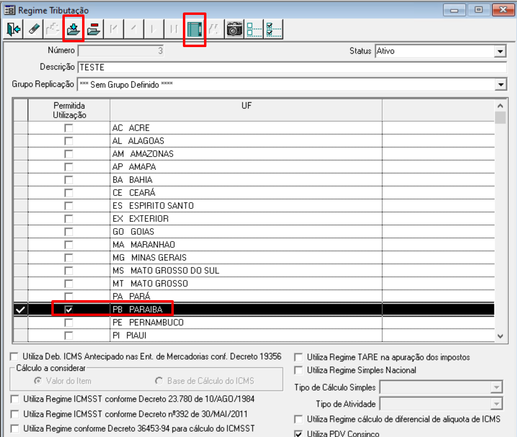Viewport: 517px width, 437px height.
Task: Select the CE CEARÁ row
Action: [x=254, y=193]
